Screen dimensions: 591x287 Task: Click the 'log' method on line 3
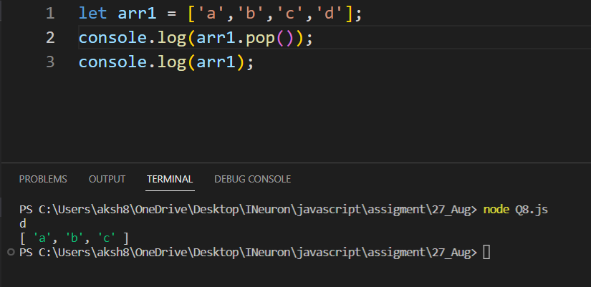172,62
